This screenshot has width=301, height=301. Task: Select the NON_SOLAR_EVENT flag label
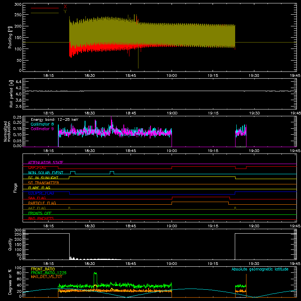tap(46, 173)
